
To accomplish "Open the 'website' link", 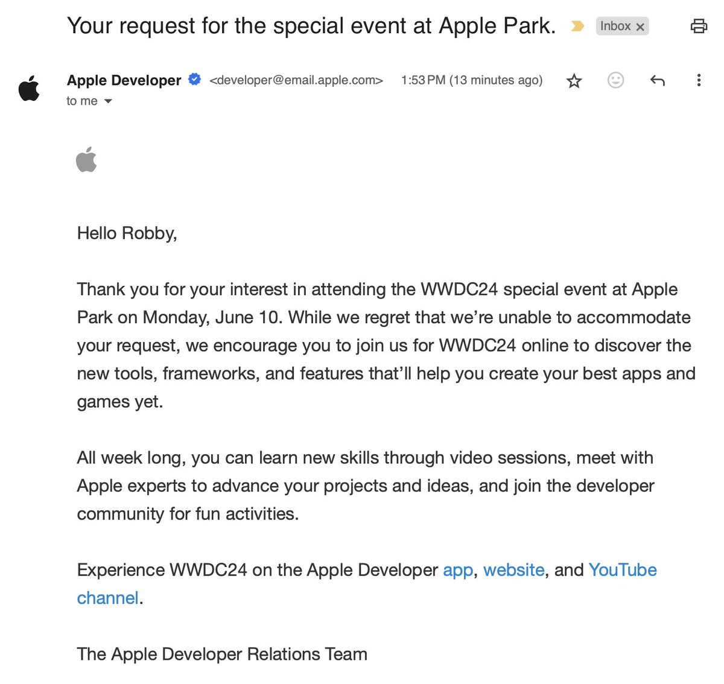I will [514, 570].
